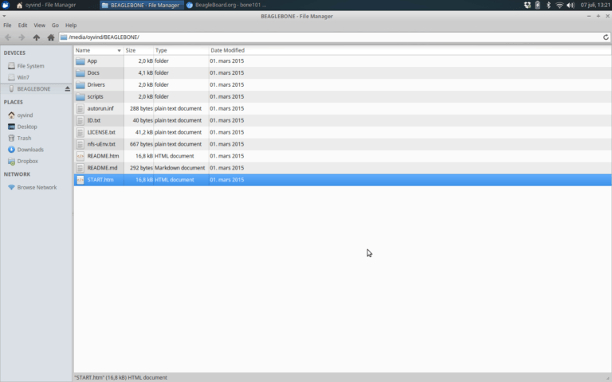Select the README.md file

pyautogui.click(x=102, y=168)
